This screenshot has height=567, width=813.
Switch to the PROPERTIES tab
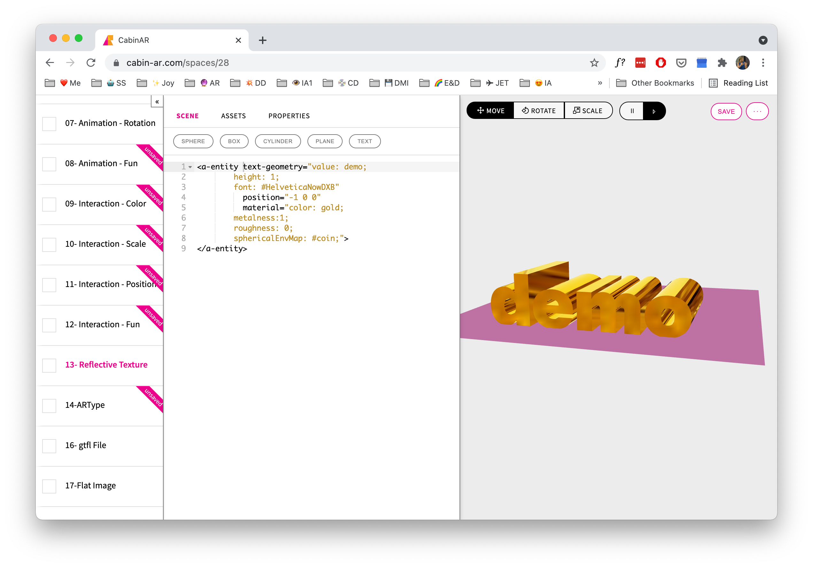click(289, 116)
